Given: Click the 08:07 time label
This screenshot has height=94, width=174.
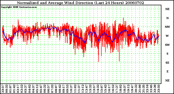Looking at the screenshot, I should point(56,89).
